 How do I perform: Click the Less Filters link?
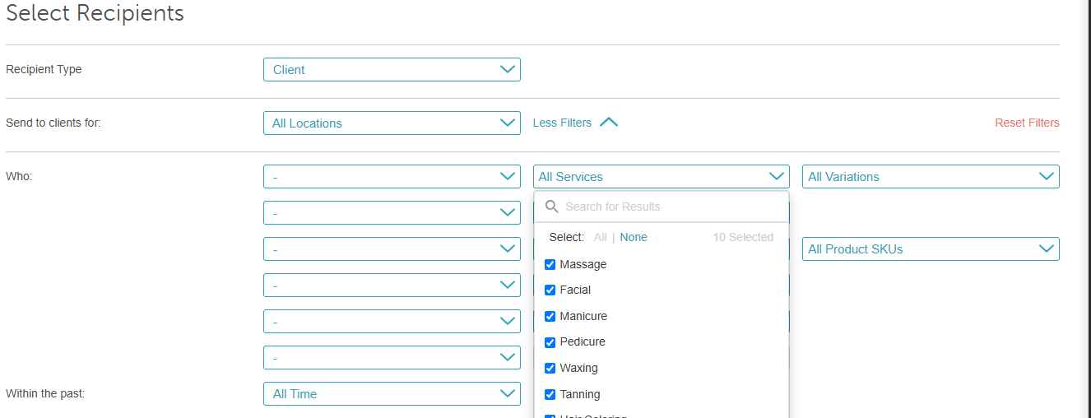click(x=562, y=123)
